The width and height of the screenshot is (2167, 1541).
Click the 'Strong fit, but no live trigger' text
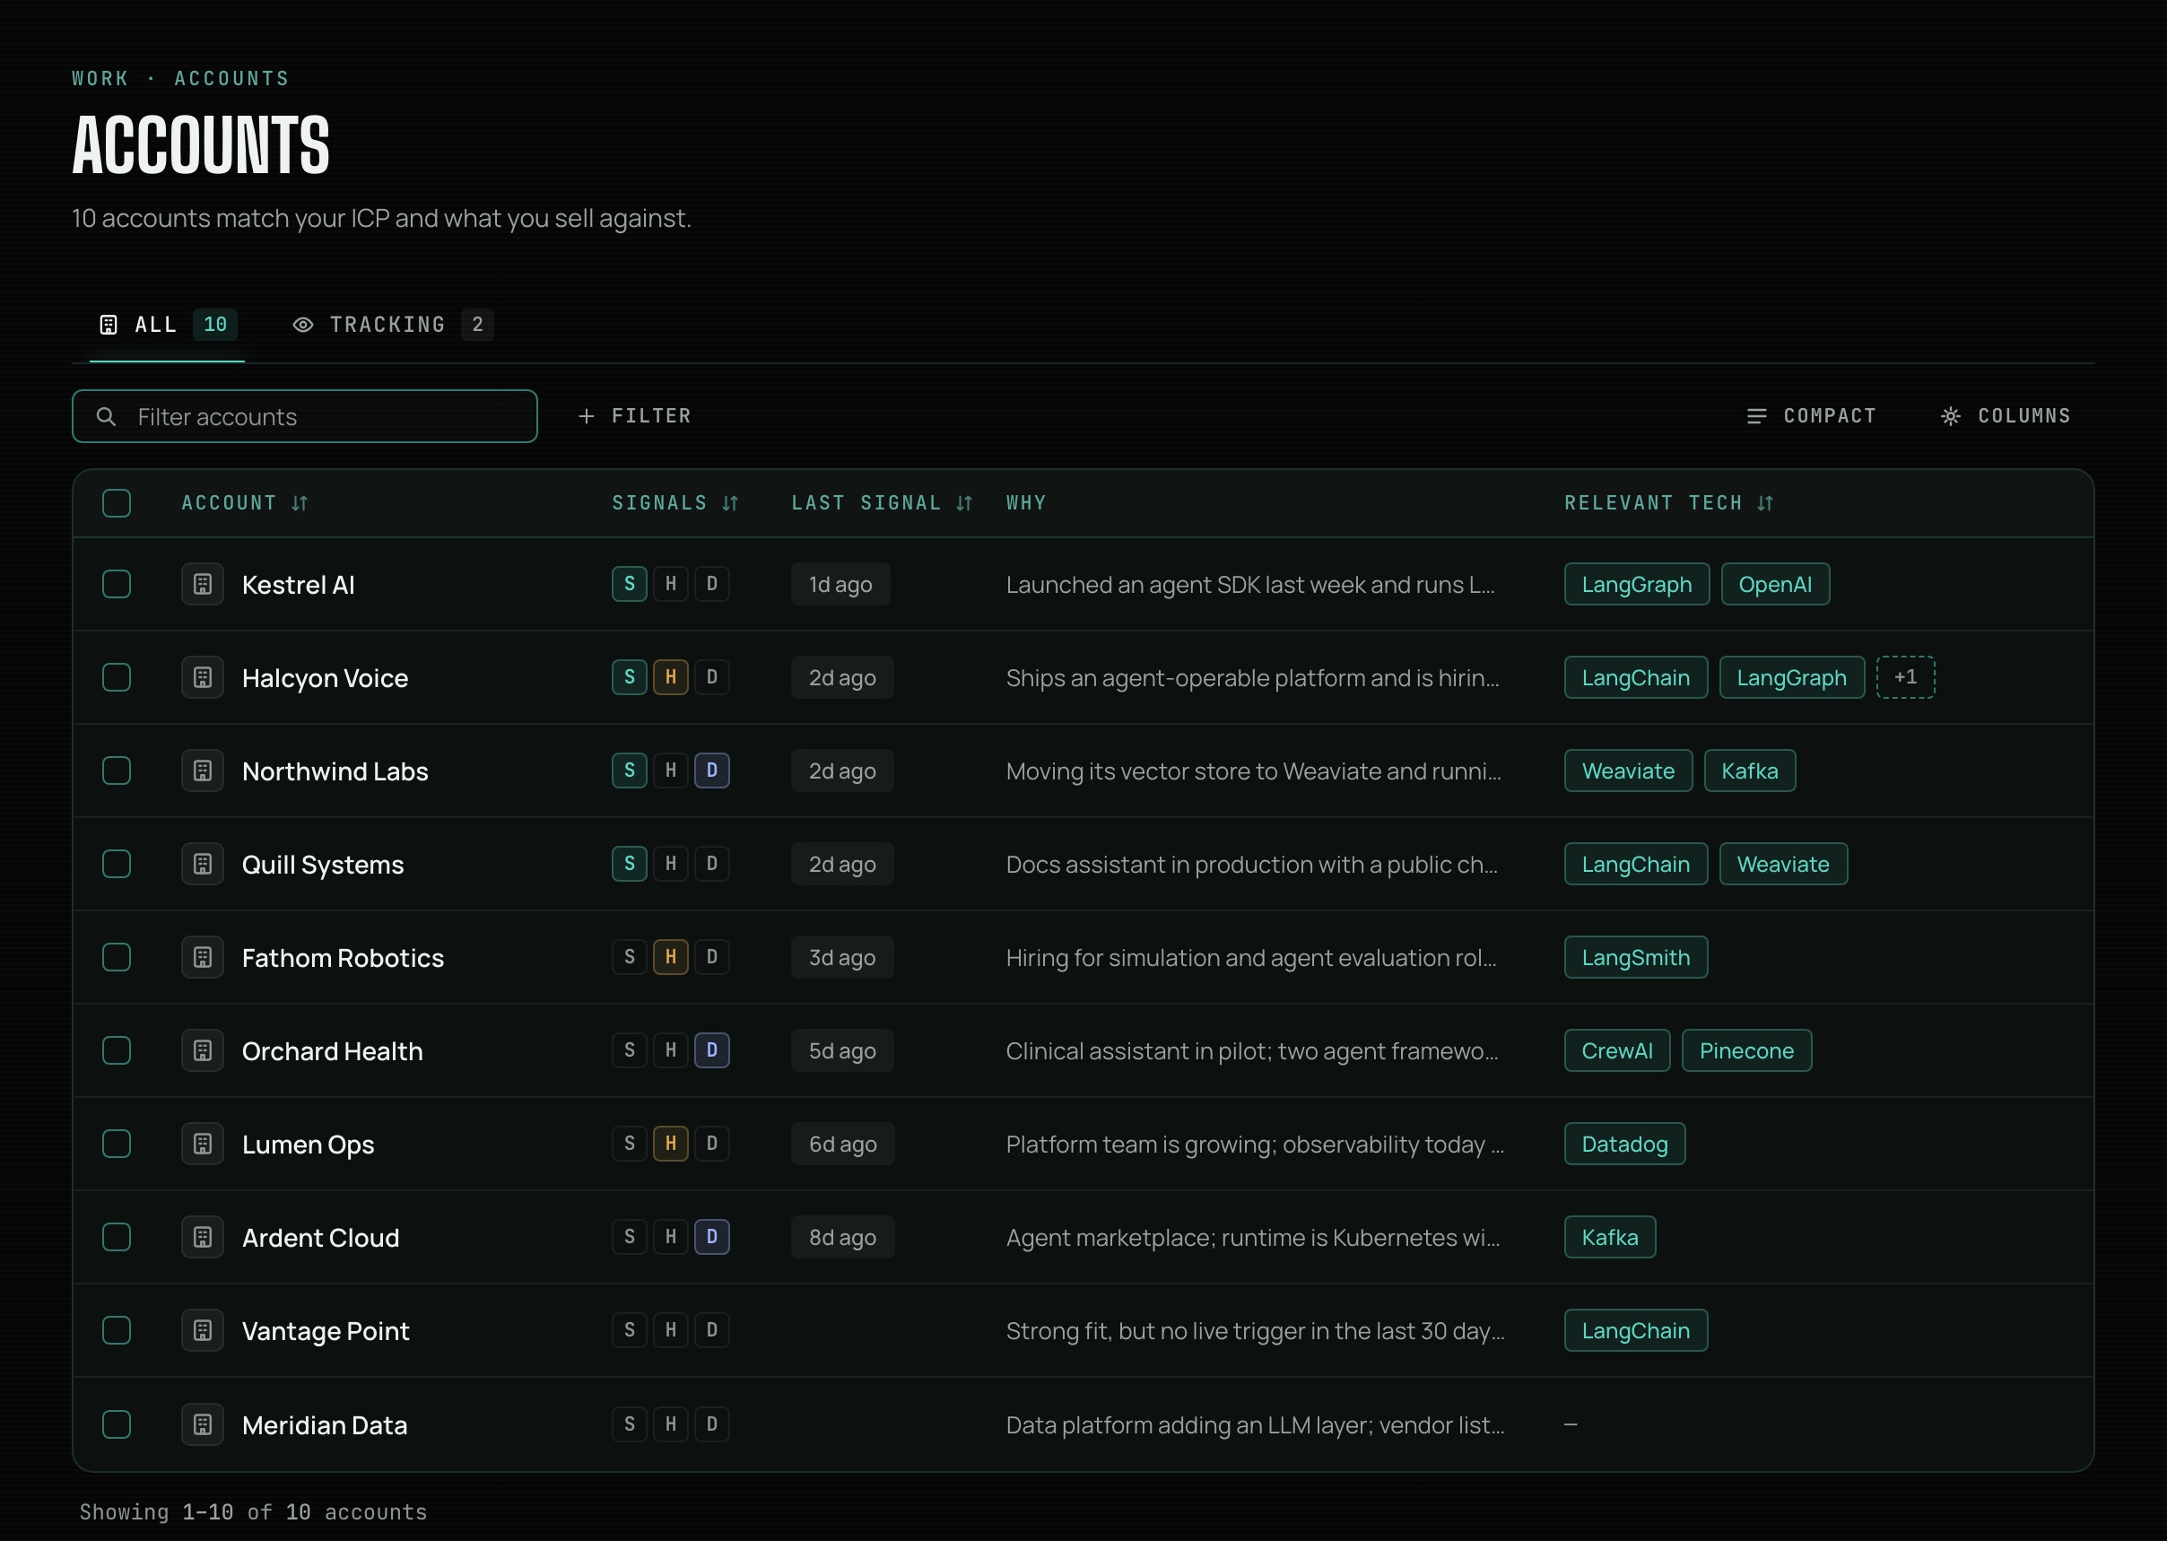(1254, 1331)
